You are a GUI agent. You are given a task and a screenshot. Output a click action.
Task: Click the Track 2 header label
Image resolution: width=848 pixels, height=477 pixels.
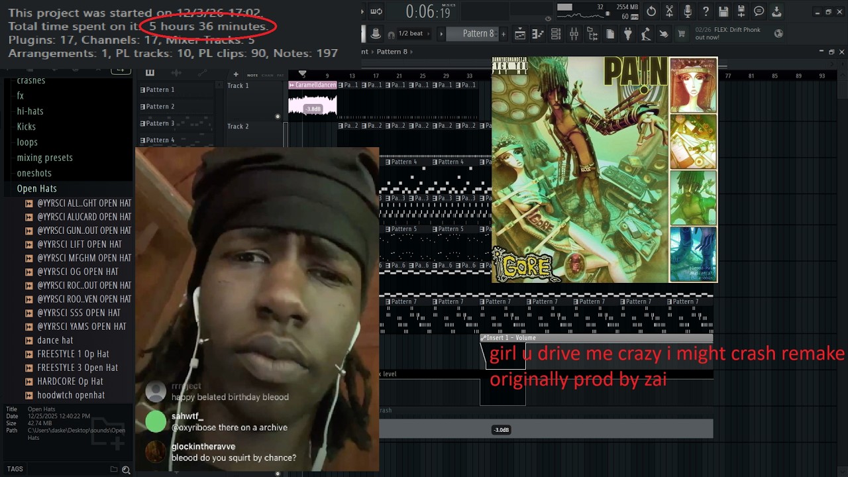pos(238,127)
